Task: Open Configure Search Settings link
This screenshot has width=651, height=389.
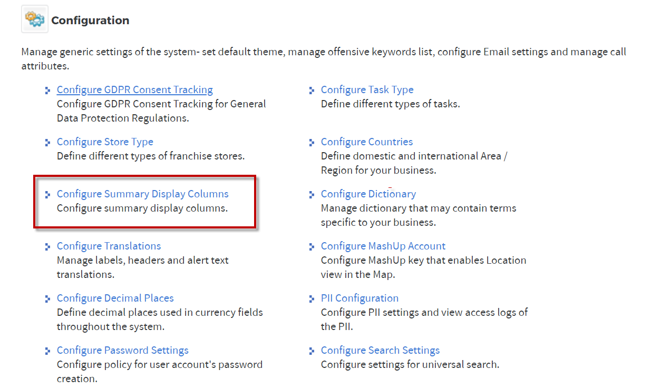Action: click(380, 350)
